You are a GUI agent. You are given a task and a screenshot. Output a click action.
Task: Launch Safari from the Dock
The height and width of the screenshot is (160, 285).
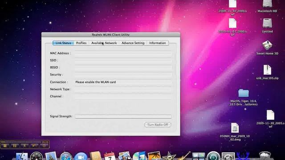[x=66, y=156]
